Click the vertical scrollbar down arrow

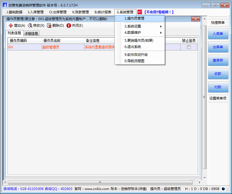coord(205,178)
